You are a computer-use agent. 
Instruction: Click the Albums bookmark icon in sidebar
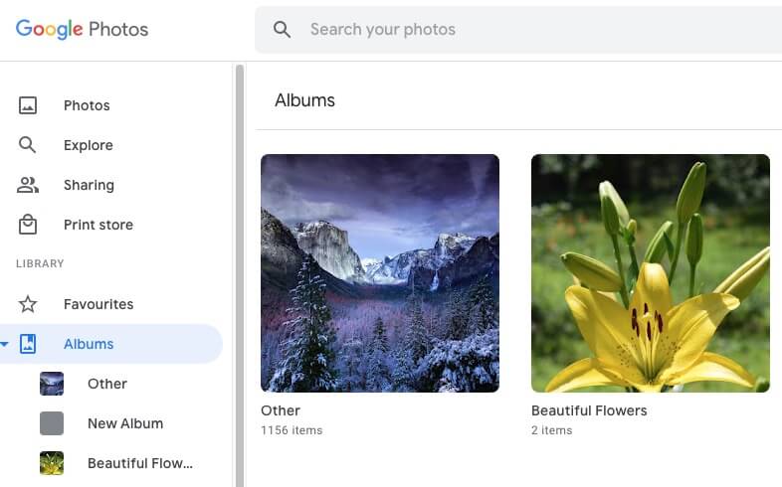[28, 344]
